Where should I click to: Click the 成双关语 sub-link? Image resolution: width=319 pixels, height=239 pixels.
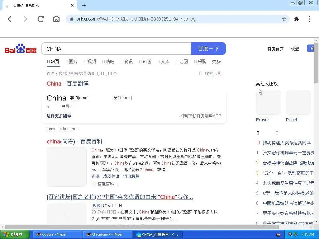pos(111,176)
